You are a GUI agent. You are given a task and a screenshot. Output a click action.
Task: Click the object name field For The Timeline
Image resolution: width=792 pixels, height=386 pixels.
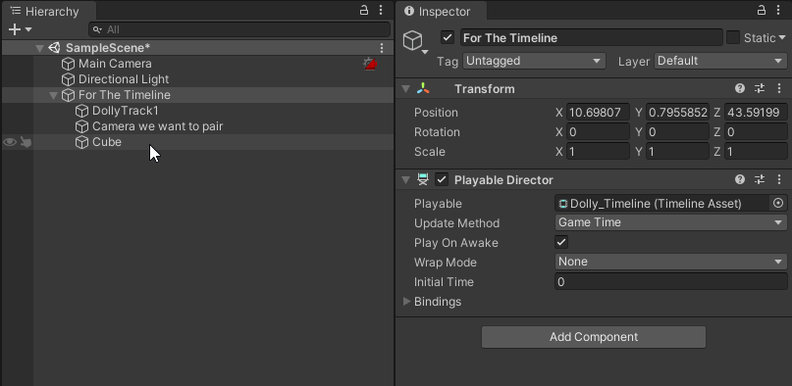click(592, 38)
